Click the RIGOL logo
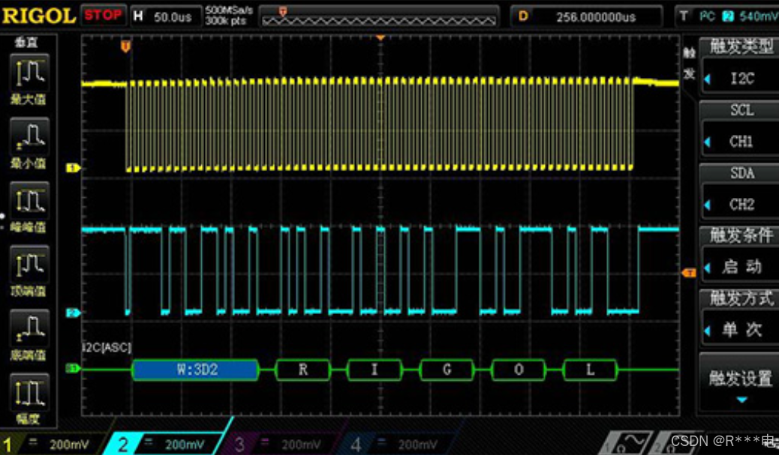Image resolution: width=779 pixels, height=455 pixels. 39,16
